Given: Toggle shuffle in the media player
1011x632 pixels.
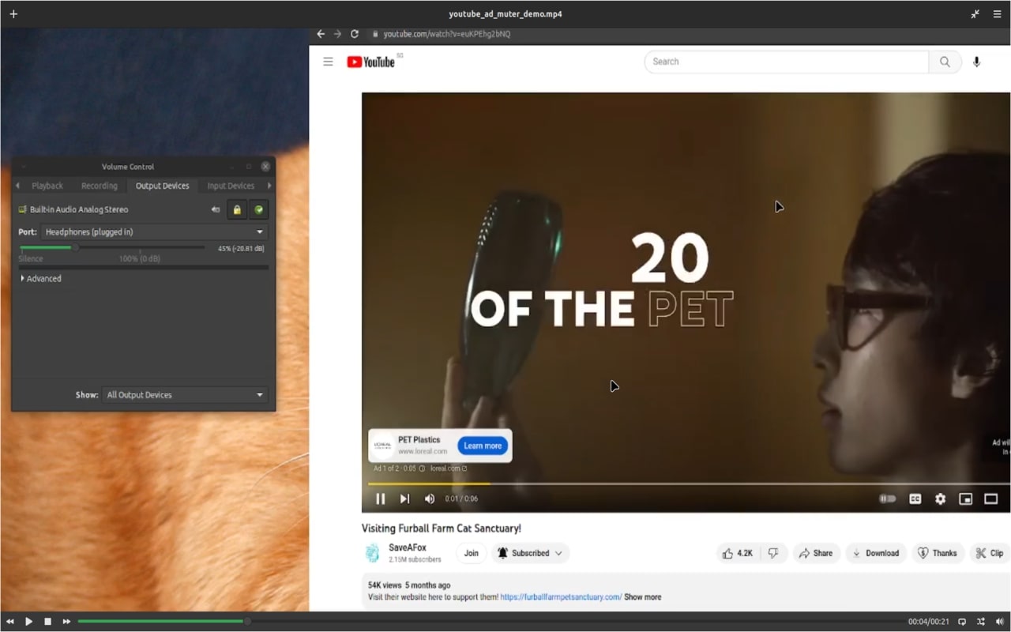Looking at the screenshot, I should 981,622.
